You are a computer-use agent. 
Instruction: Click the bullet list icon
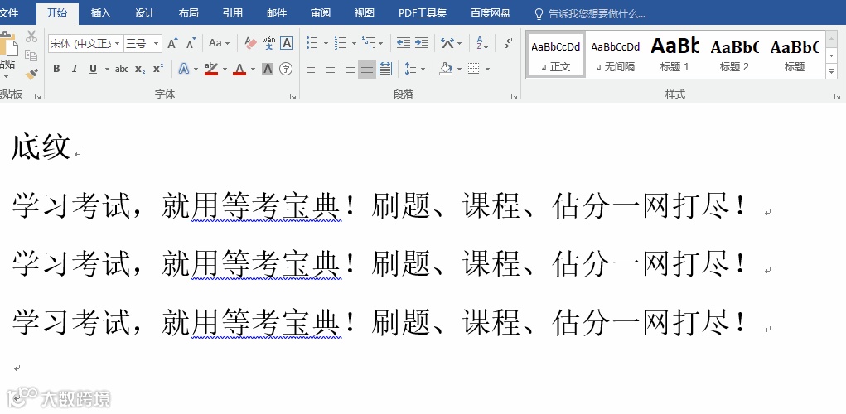coord(312,43)
